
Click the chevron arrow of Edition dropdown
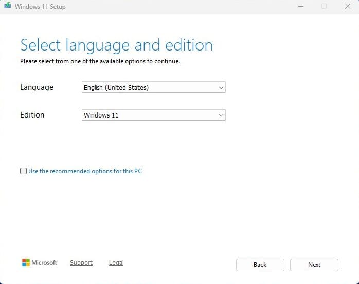click(x=221, y=115)
